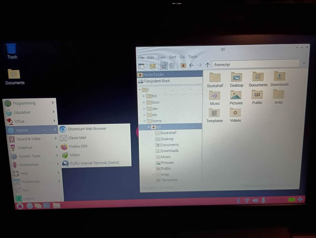This screenshot has width=316, height=238.
Task: Open the View menu
Action: click(161, 57)
